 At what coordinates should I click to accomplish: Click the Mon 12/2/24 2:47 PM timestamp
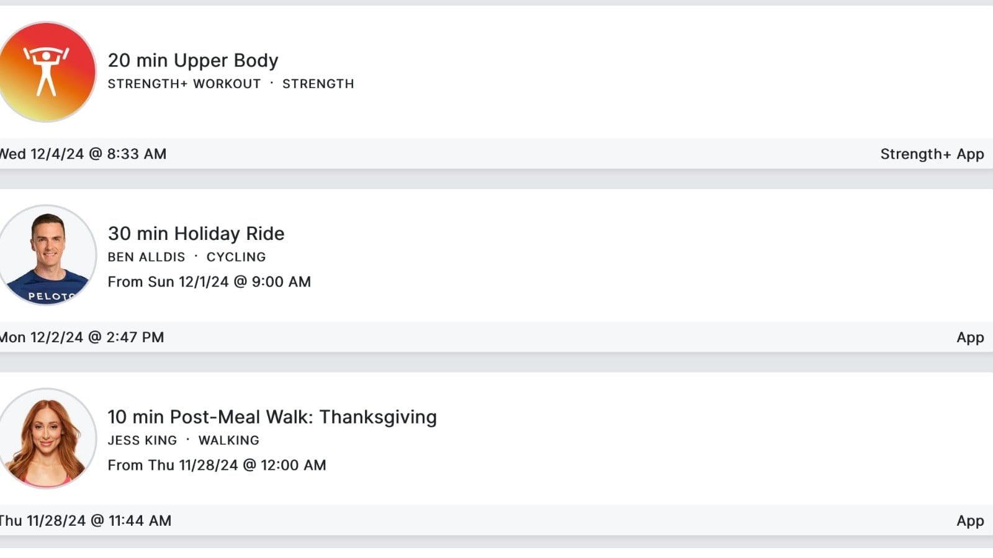[x=82, y=337]
